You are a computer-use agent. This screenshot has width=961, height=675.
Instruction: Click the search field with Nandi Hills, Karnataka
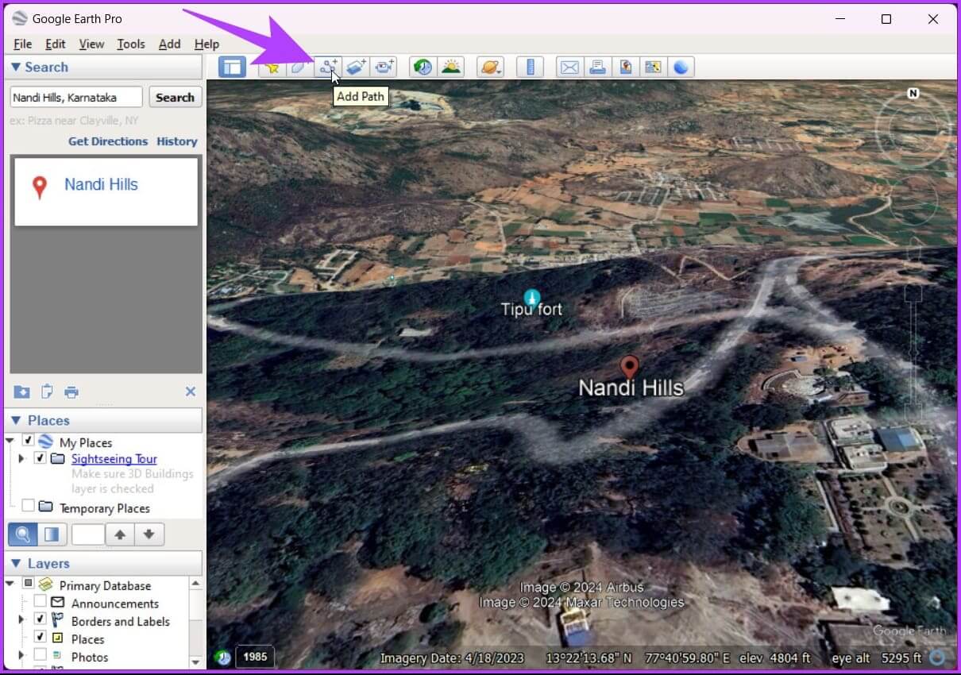point(76,97)
